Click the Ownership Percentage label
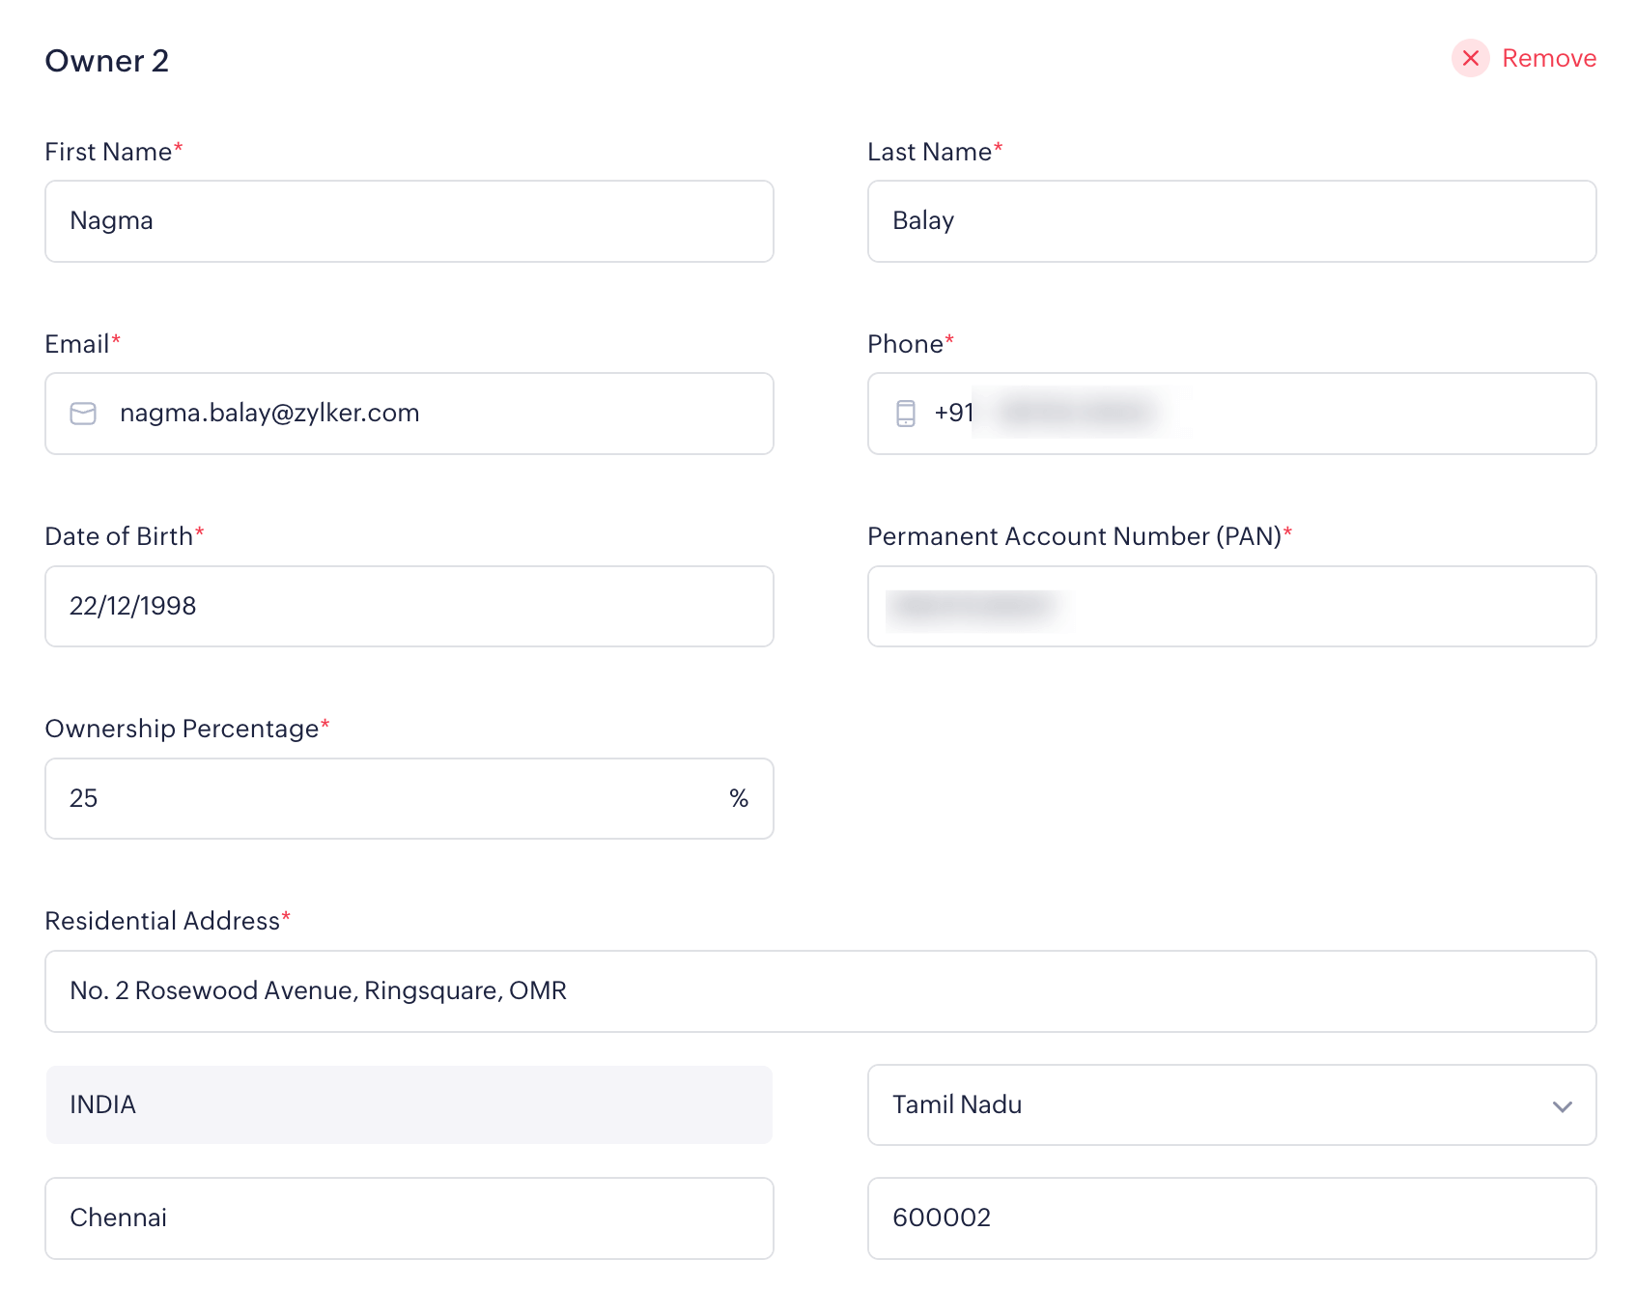The width and height of the screenshot is (1636, 1289). click(x=182, y=729)
